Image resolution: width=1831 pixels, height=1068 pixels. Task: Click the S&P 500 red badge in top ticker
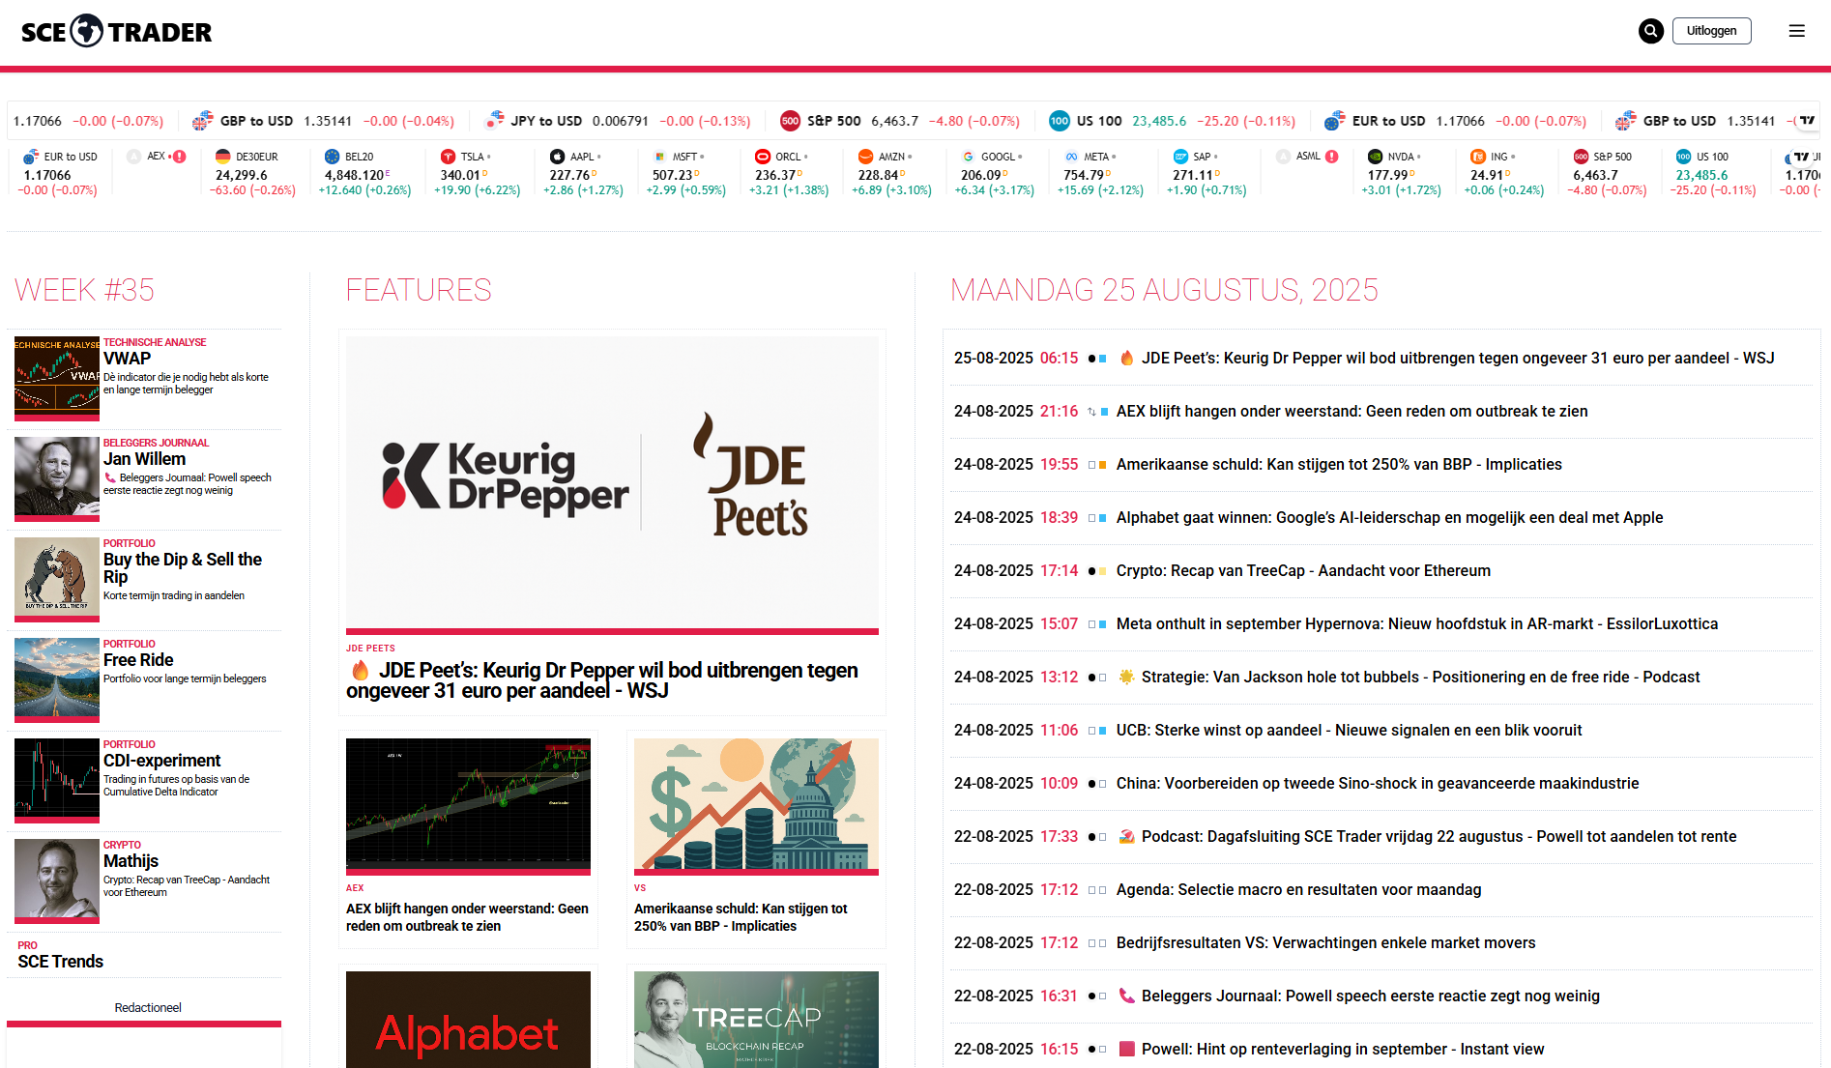(790, 121)
